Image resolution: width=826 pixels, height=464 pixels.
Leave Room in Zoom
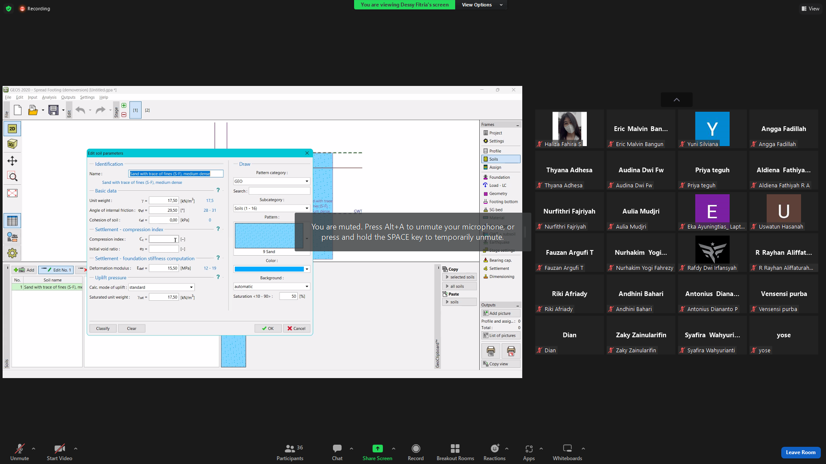tap(801, 452)
